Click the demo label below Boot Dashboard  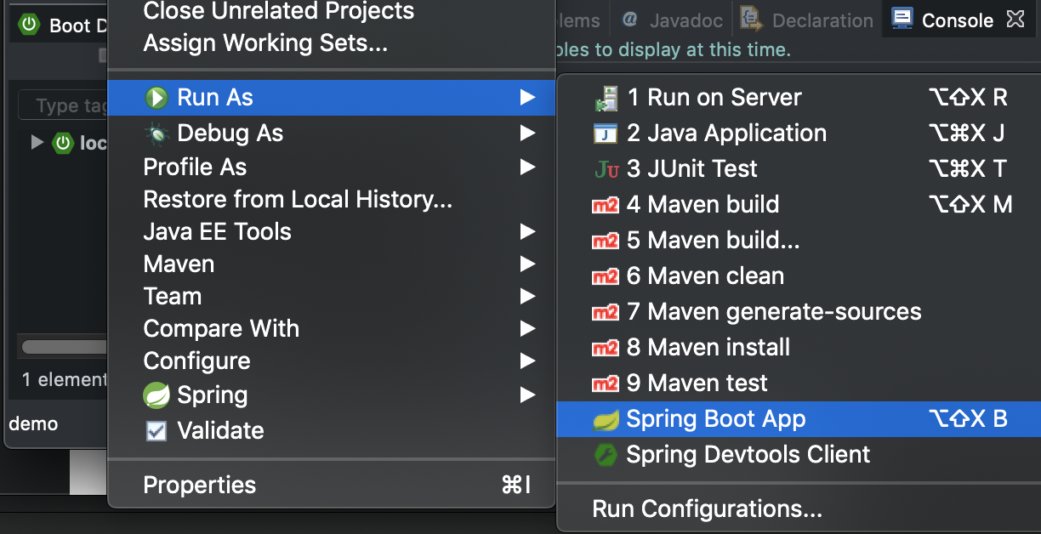[33, 423]
